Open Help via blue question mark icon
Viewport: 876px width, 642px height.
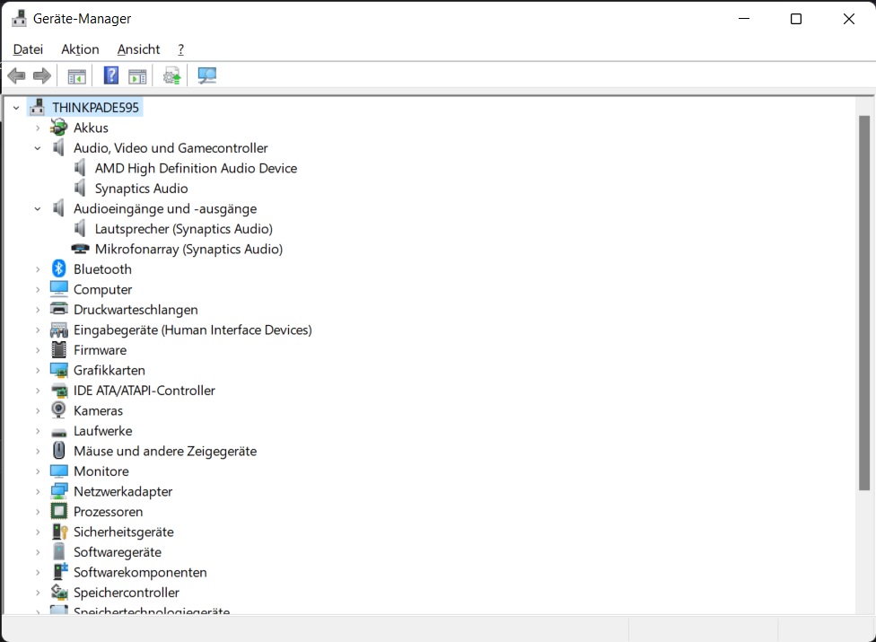tap(111, 75)
